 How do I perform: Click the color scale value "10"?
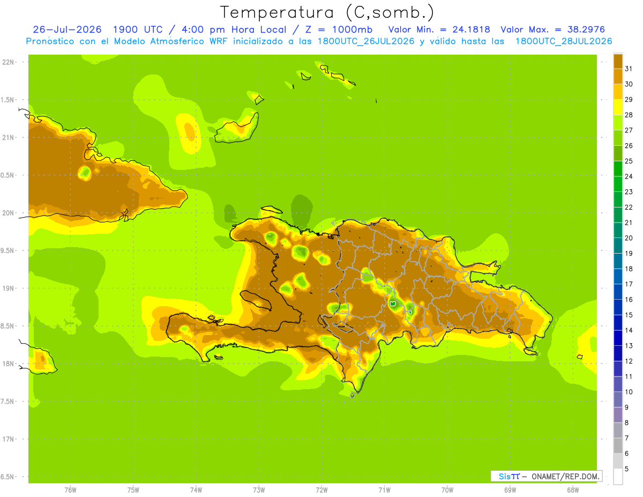[x=629, y=392]
